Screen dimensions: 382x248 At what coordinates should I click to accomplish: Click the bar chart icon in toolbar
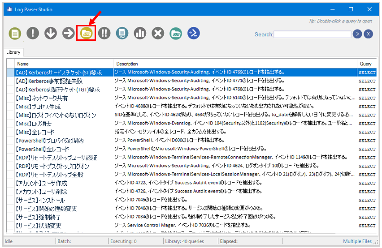click(x=140, y=33)
